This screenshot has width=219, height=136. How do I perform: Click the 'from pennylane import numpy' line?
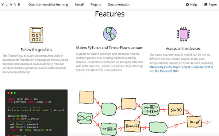point(29,102)
